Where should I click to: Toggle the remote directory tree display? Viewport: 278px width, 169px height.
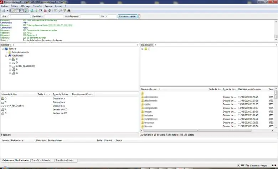tap(21, 11)
